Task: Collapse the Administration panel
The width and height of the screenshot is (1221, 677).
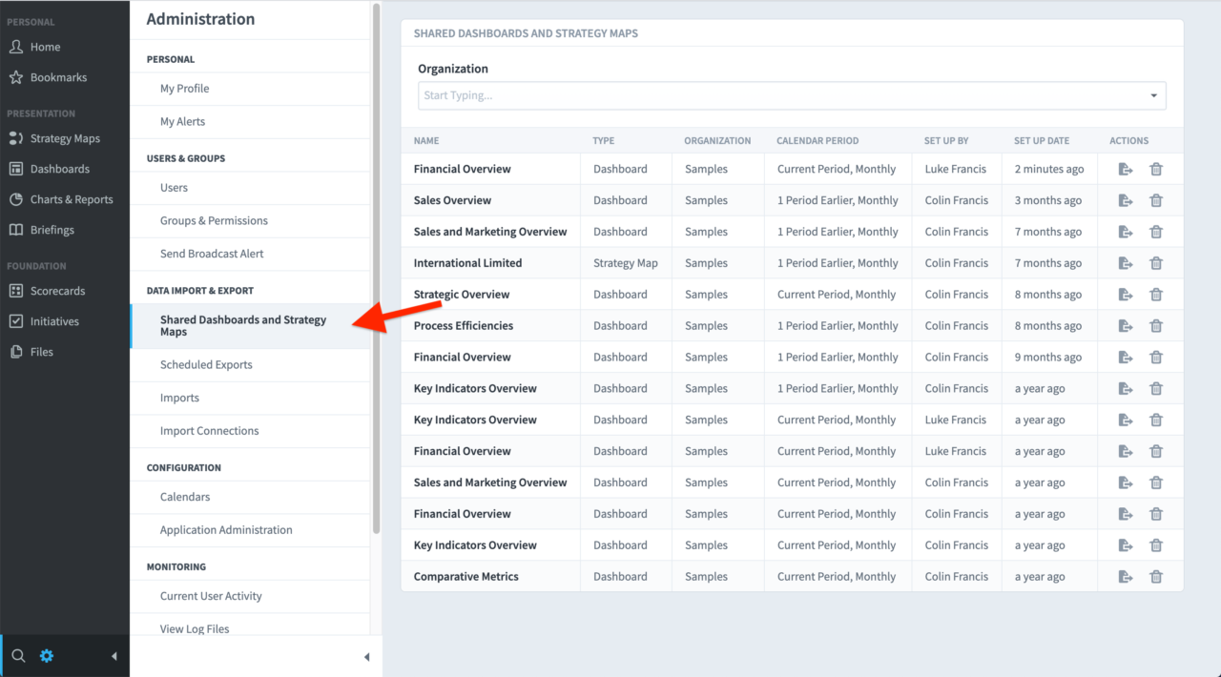Action: pyautogui.click(x=366, y=656)
